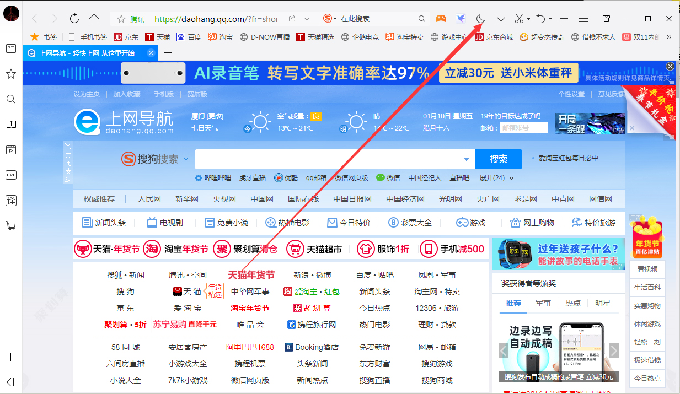Select the LIVE icon in the left sidebar
Image resolution: width=680 pixels, height=394 pixels.
point(10,175)
